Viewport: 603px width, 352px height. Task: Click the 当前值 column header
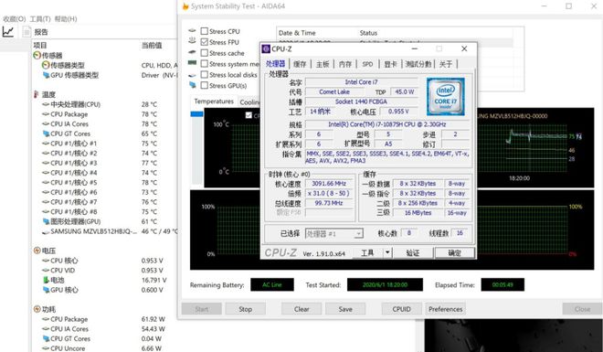point(152,45)
